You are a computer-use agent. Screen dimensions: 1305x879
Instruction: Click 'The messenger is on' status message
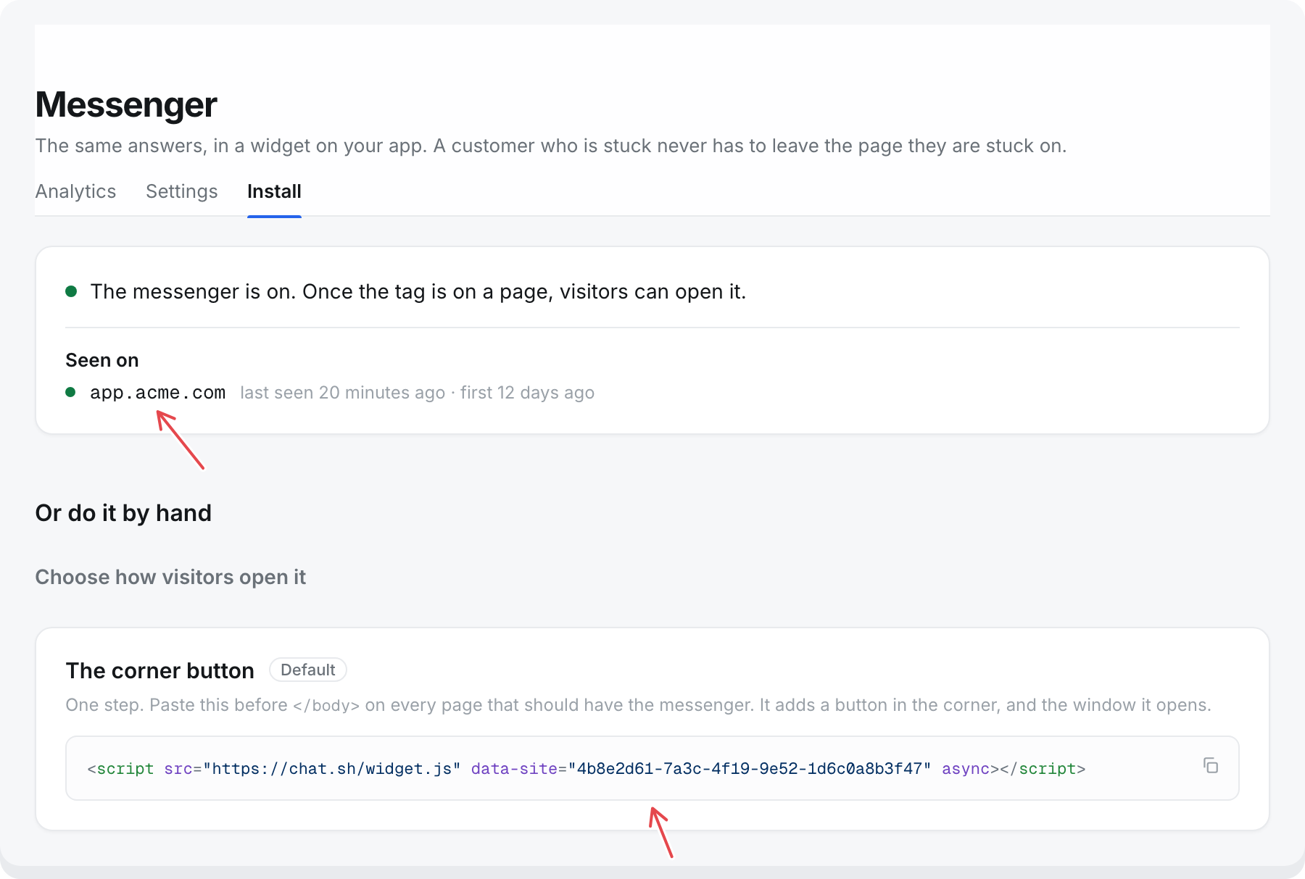coord(418,291)
